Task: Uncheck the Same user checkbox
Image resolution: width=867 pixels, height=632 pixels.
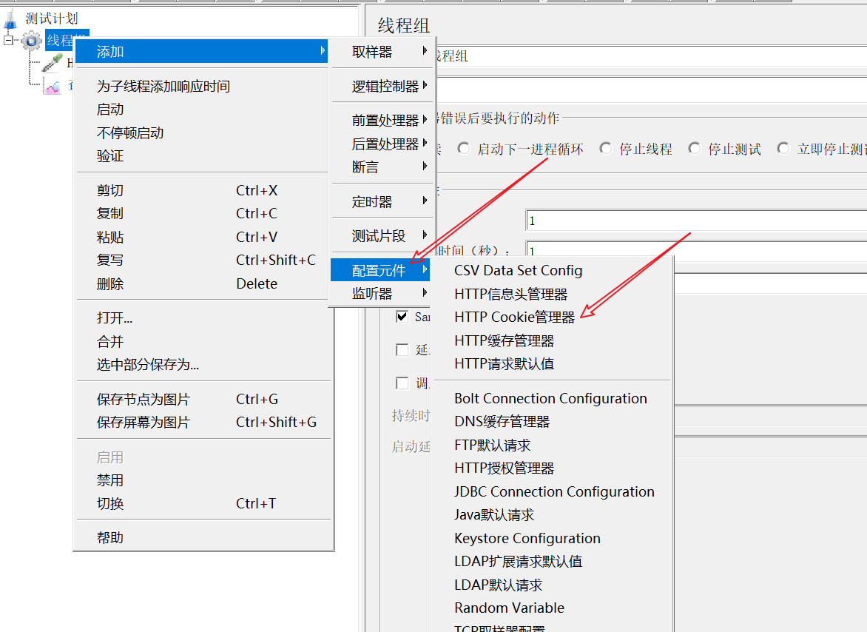Action: pos(402,317)
